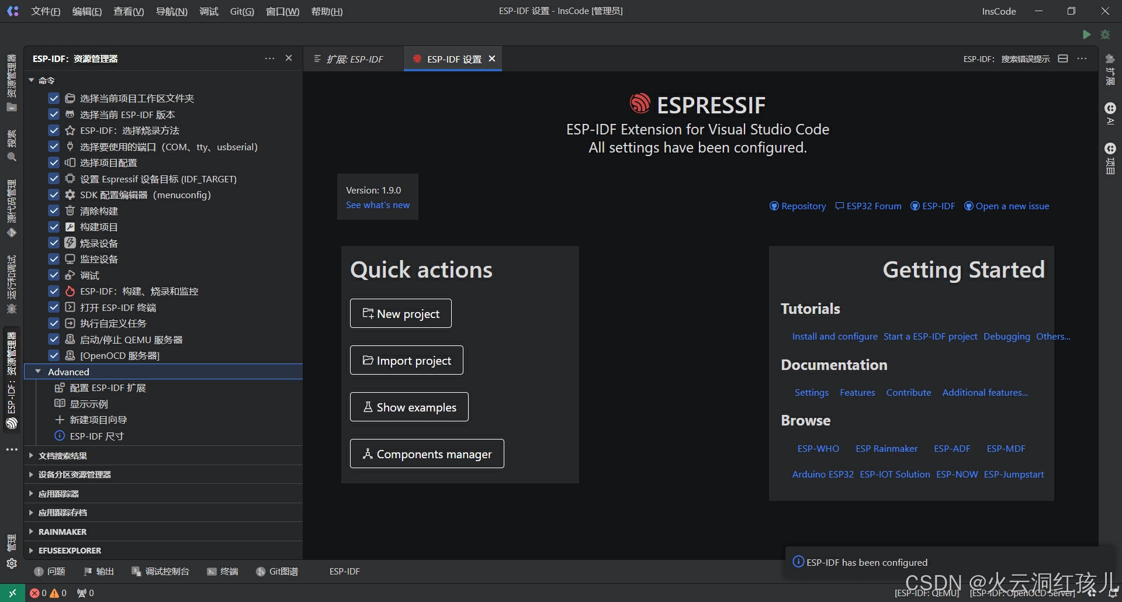Uncheck 选择当前 ESP-IDF 版本 checkbox
This screenshot has width=1122, height=602.
[x=54, y=115]
